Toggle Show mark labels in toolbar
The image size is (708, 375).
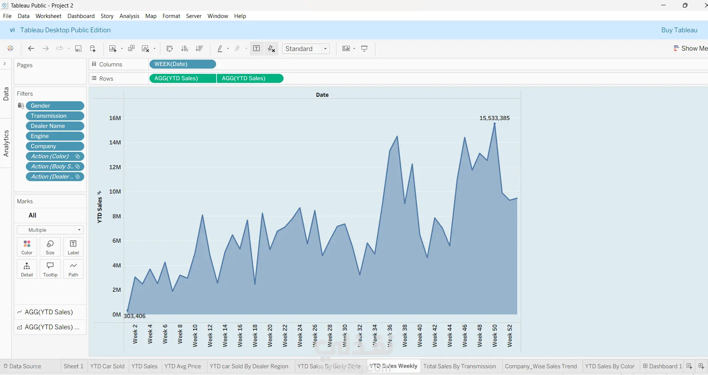click(x=257, y=49)
